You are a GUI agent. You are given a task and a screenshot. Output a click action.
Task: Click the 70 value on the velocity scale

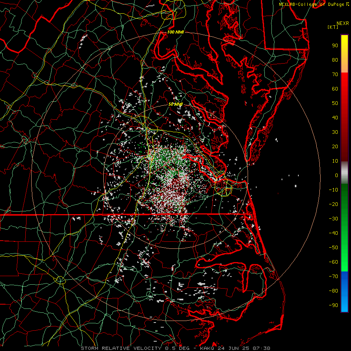point(335,74)
